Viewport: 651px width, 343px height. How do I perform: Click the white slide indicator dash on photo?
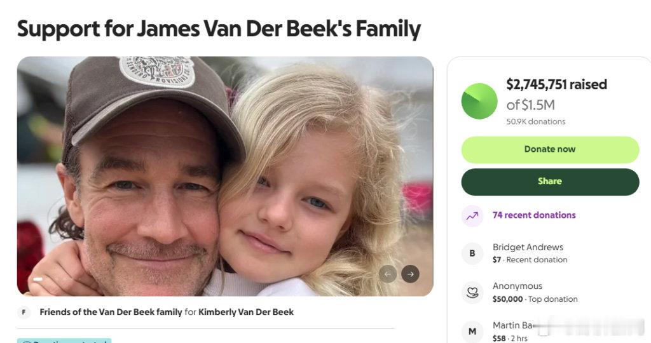point(38,279)
